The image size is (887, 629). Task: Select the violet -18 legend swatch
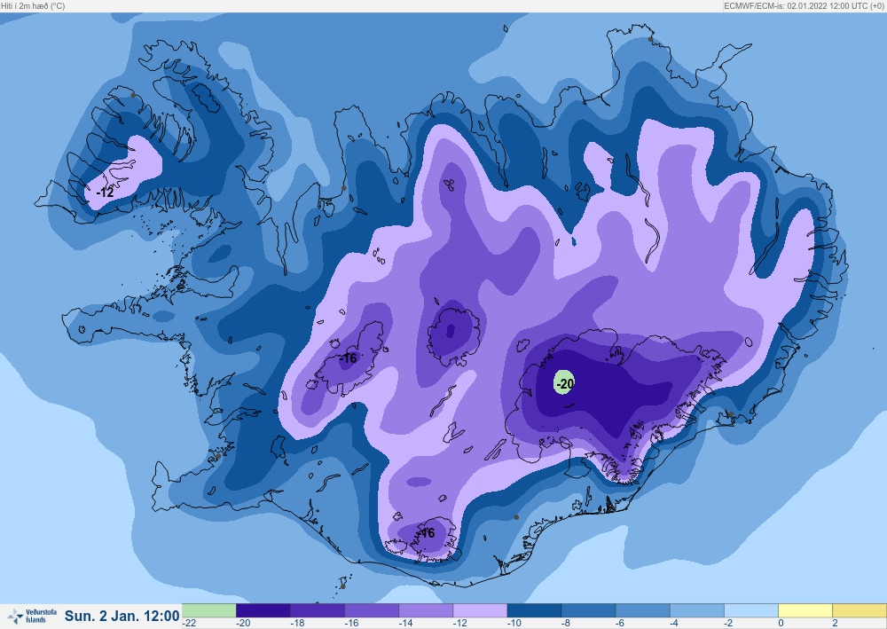pyautogui.click(x=318, y=610)
